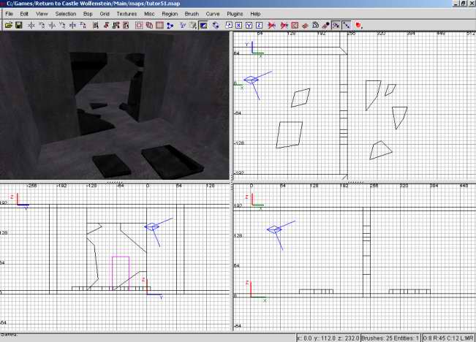
Task: Click the first red crossed-out selection filter icon
Action: 272,25
